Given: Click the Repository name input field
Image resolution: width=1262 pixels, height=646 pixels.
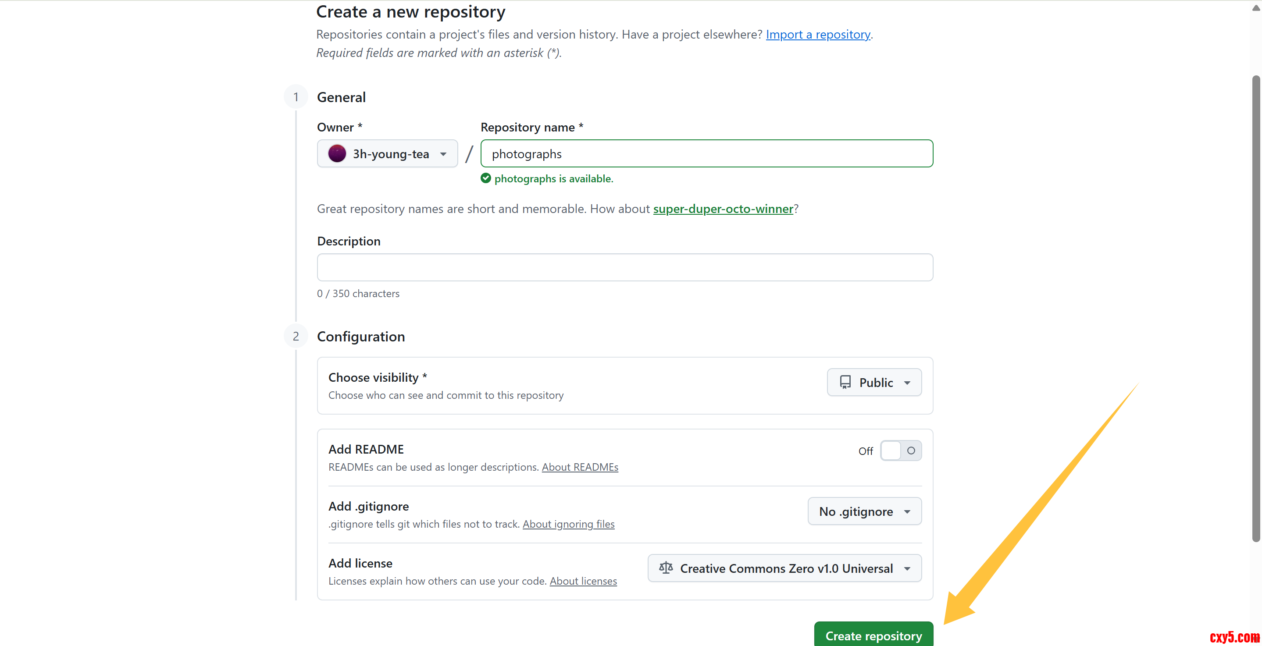Looking at the screenshot, I should click(706, 154).
